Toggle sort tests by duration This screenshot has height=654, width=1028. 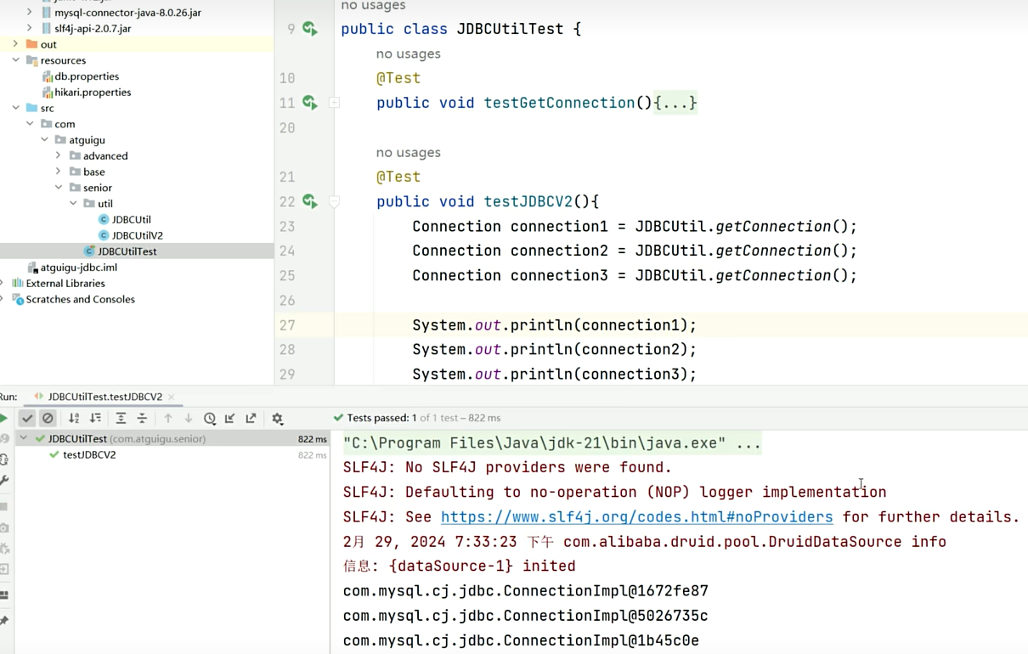(x=95, y=418)
